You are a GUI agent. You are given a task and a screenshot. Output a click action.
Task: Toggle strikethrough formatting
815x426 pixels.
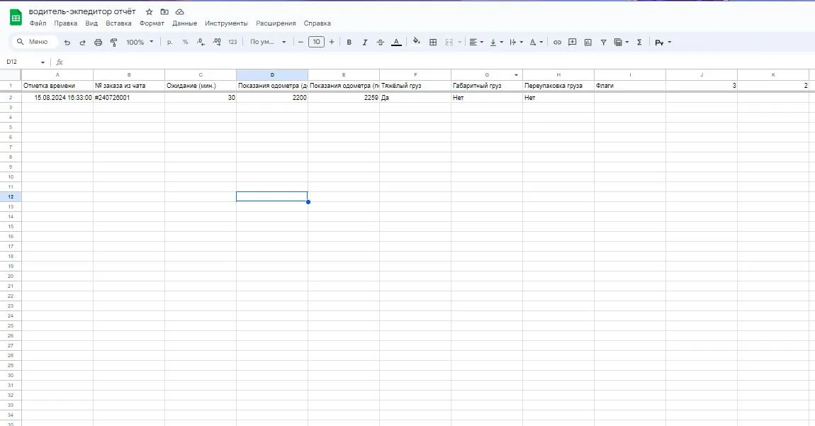click(381, 43)
